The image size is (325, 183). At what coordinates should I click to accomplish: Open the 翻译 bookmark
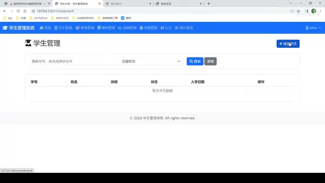tap(126, 18)
